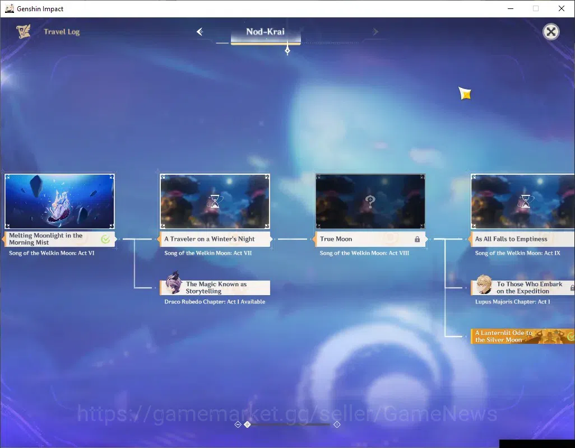The height and width of the screenshot is (448, 575).
Task: Open Melting Moonlight in the Morning Mist thumbnail
Action: 59,202
